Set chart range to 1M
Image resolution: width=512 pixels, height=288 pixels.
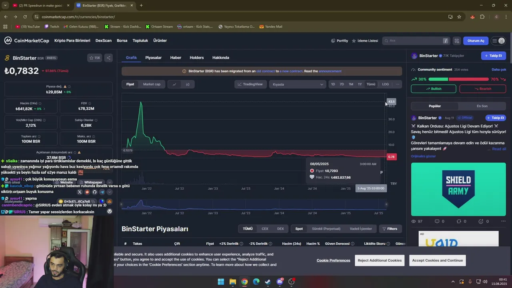[351, 84]
